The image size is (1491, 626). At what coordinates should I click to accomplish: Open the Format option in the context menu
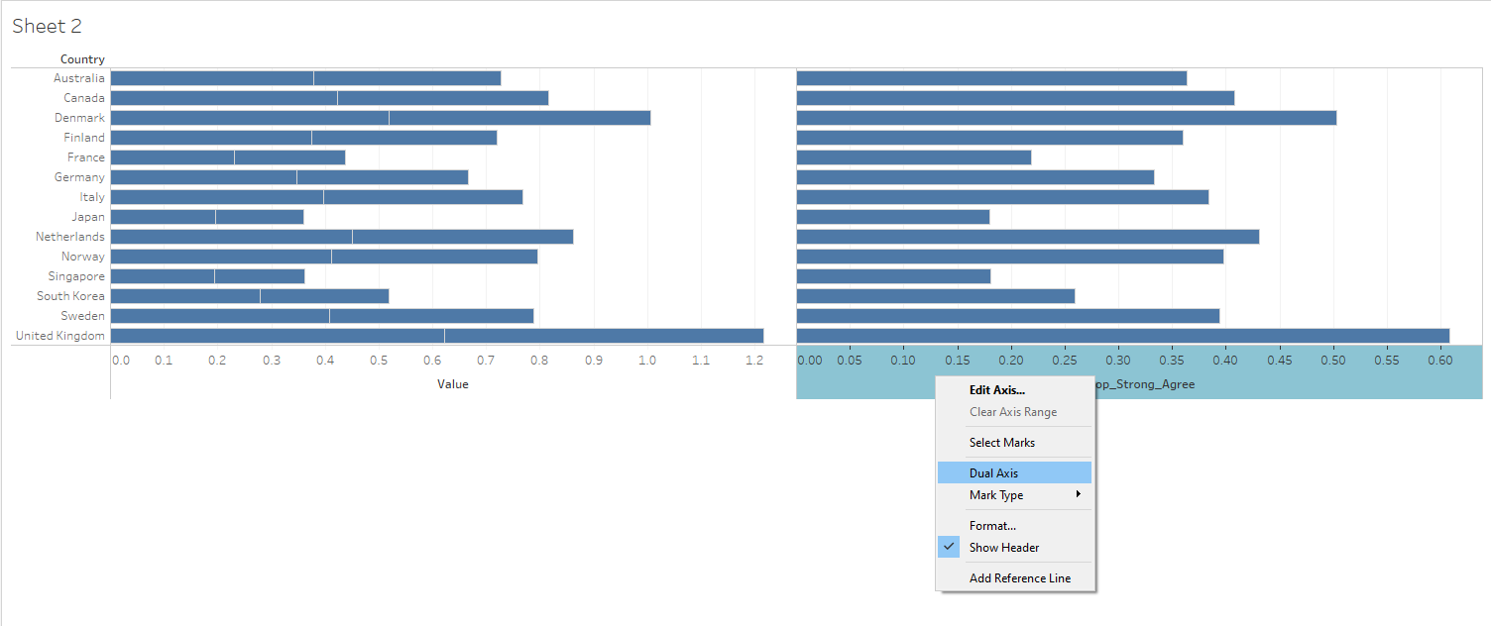tap(992, 526)
